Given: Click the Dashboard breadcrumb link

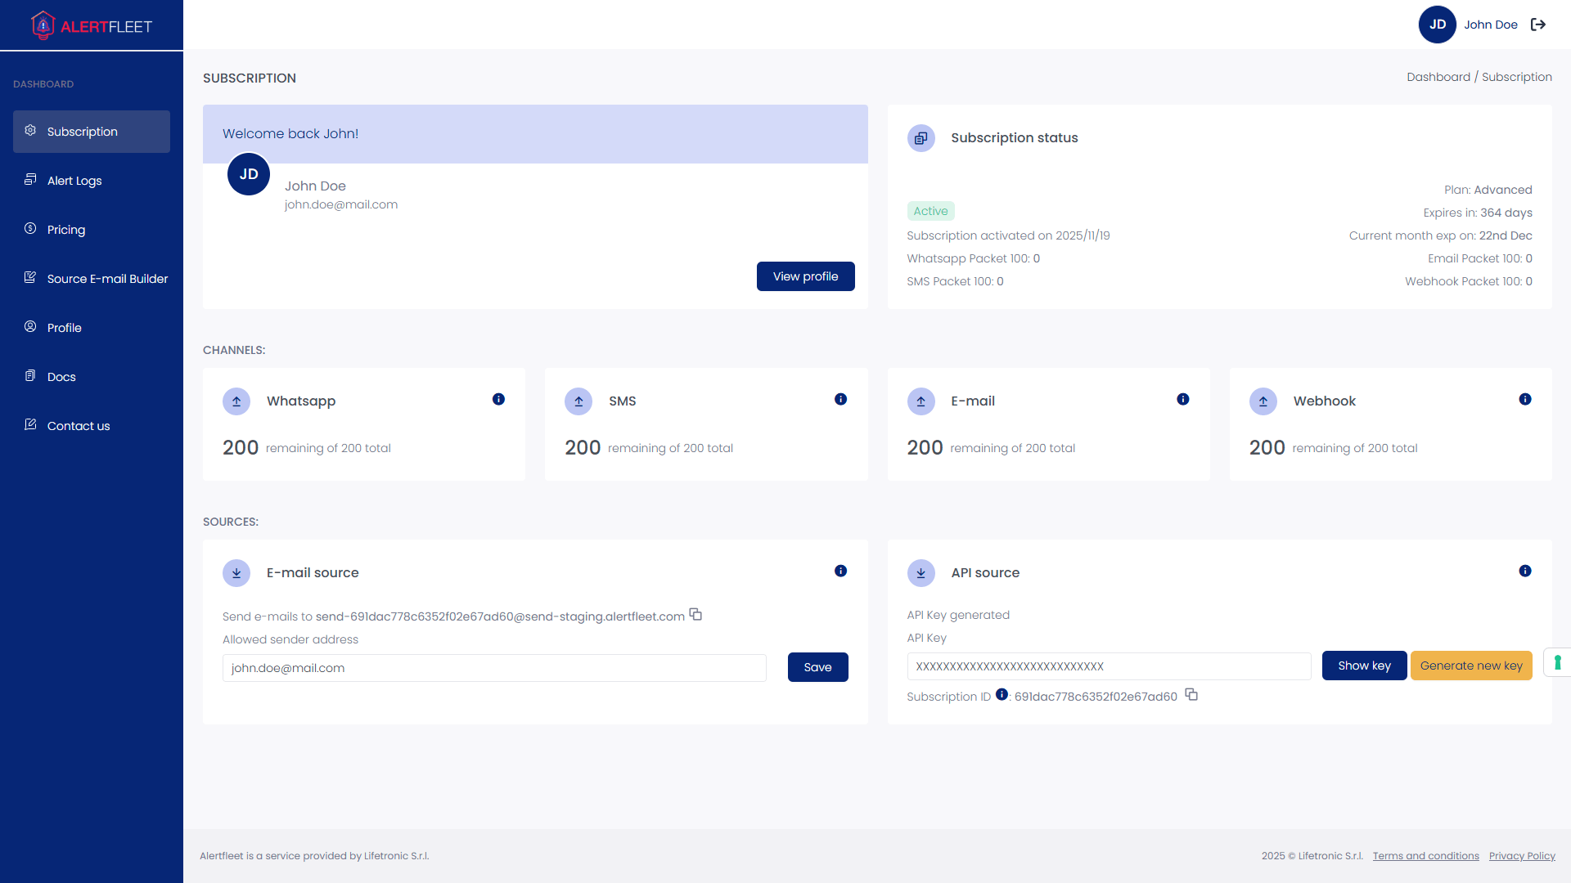Looking at the screenshot, I should (1439, 76).
